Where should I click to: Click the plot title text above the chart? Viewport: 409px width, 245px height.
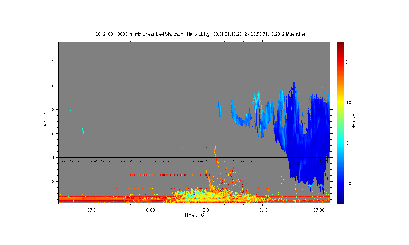(201, 34)
